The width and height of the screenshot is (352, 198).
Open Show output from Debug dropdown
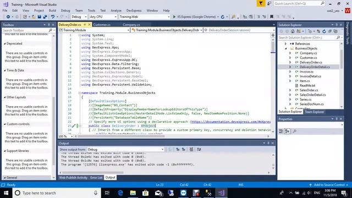(x=125, y=149)
